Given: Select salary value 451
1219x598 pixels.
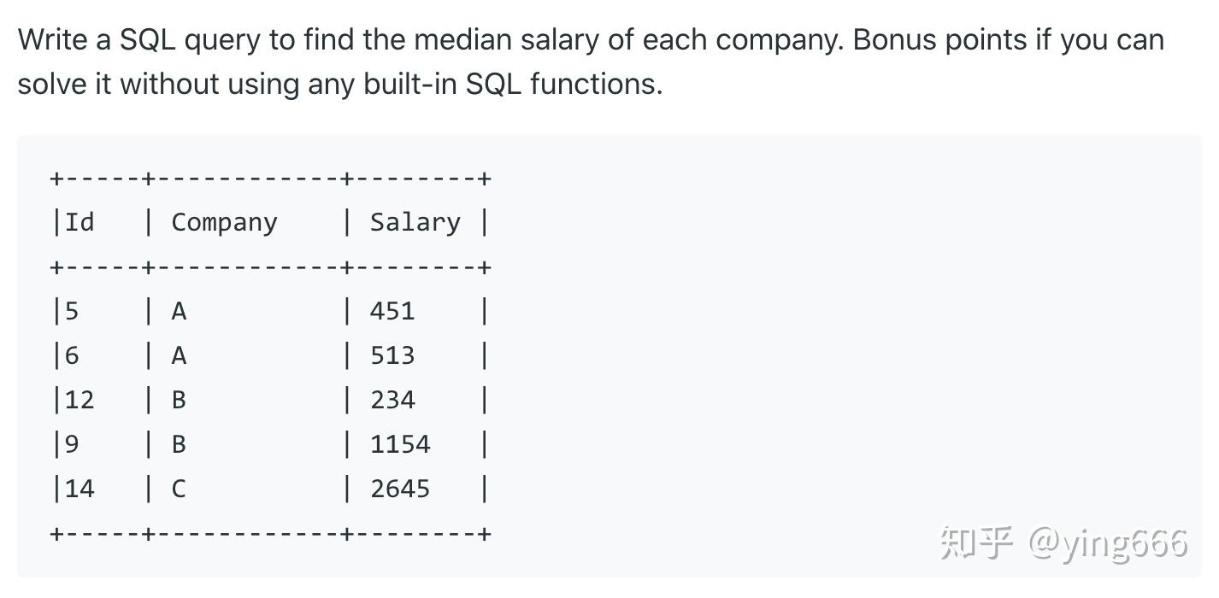Looking at the screenshot, I should point(392,311).
